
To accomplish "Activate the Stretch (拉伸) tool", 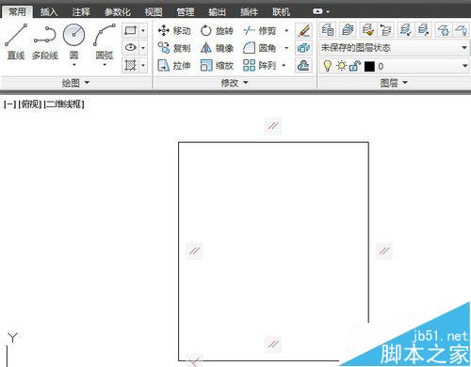I will (x=174, y=65).
